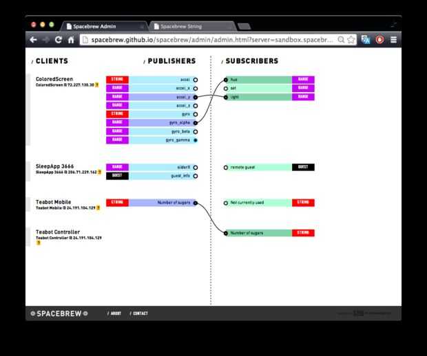Image resolution: width=427 pixels, height=356 pixels.
Task: Click the STRING tag on accel row
Action: tap(117, 79)
